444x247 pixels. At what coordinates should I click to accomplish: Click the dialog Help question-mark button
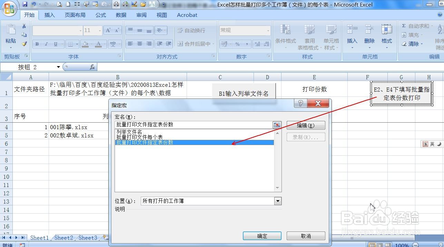(300, 103)
